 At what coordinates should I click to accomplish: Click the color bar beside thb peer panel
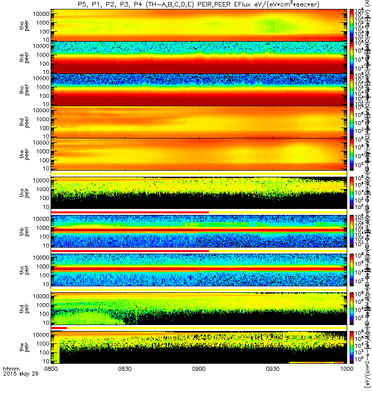click(x=352, y=58)
